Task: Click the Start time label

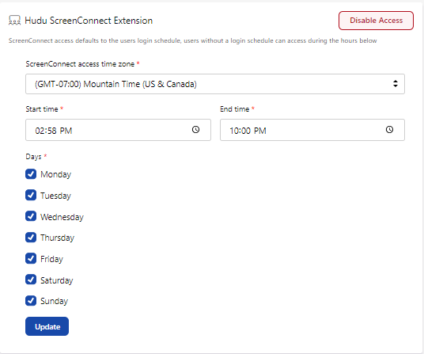Action: pos(42,109)
